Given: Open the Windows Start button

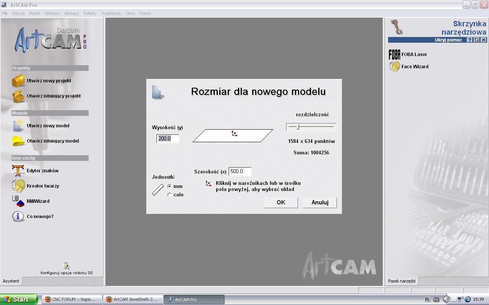Looking at the screenshot, I should 19,299.
